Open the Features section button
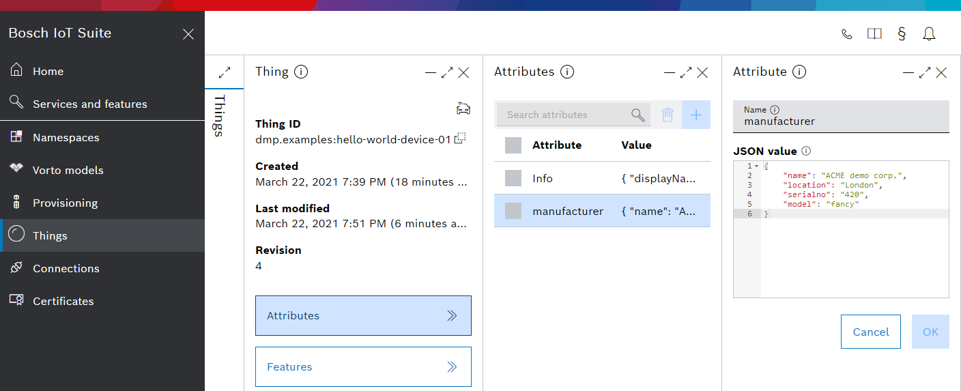 click(363, 366)
